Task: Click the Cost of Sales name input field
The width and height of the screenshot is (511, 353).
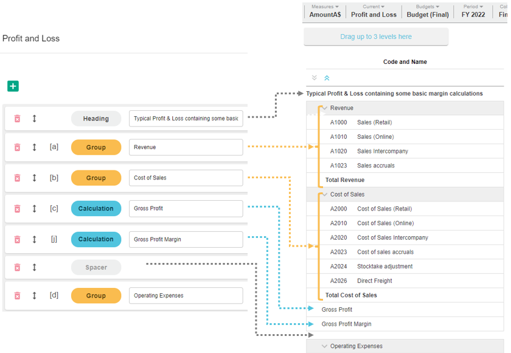Action: (186, 178)
